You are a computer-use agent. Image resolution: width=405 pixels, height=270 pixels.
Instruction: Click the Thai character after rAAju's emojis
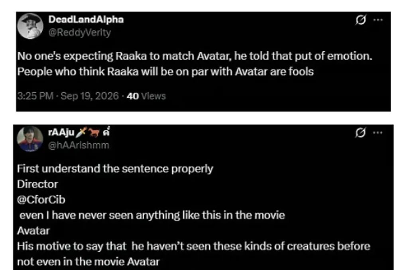click(106, 132)
